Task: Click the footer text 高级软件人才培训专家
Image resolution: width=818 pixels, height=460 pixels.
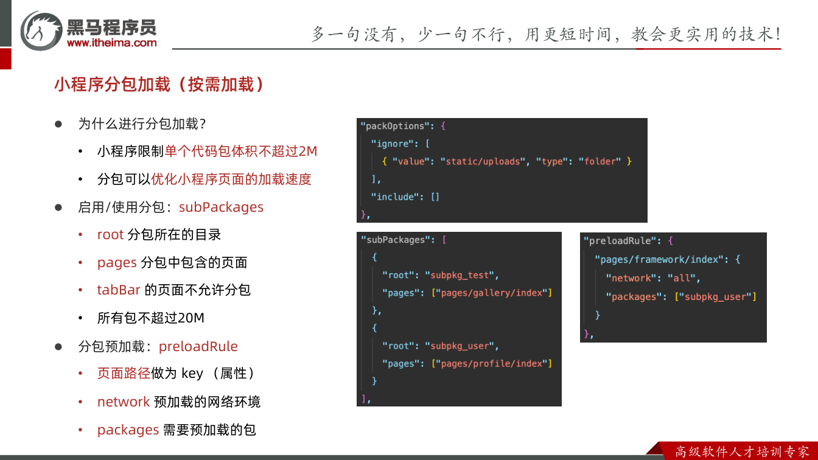Action: (743, 451)
